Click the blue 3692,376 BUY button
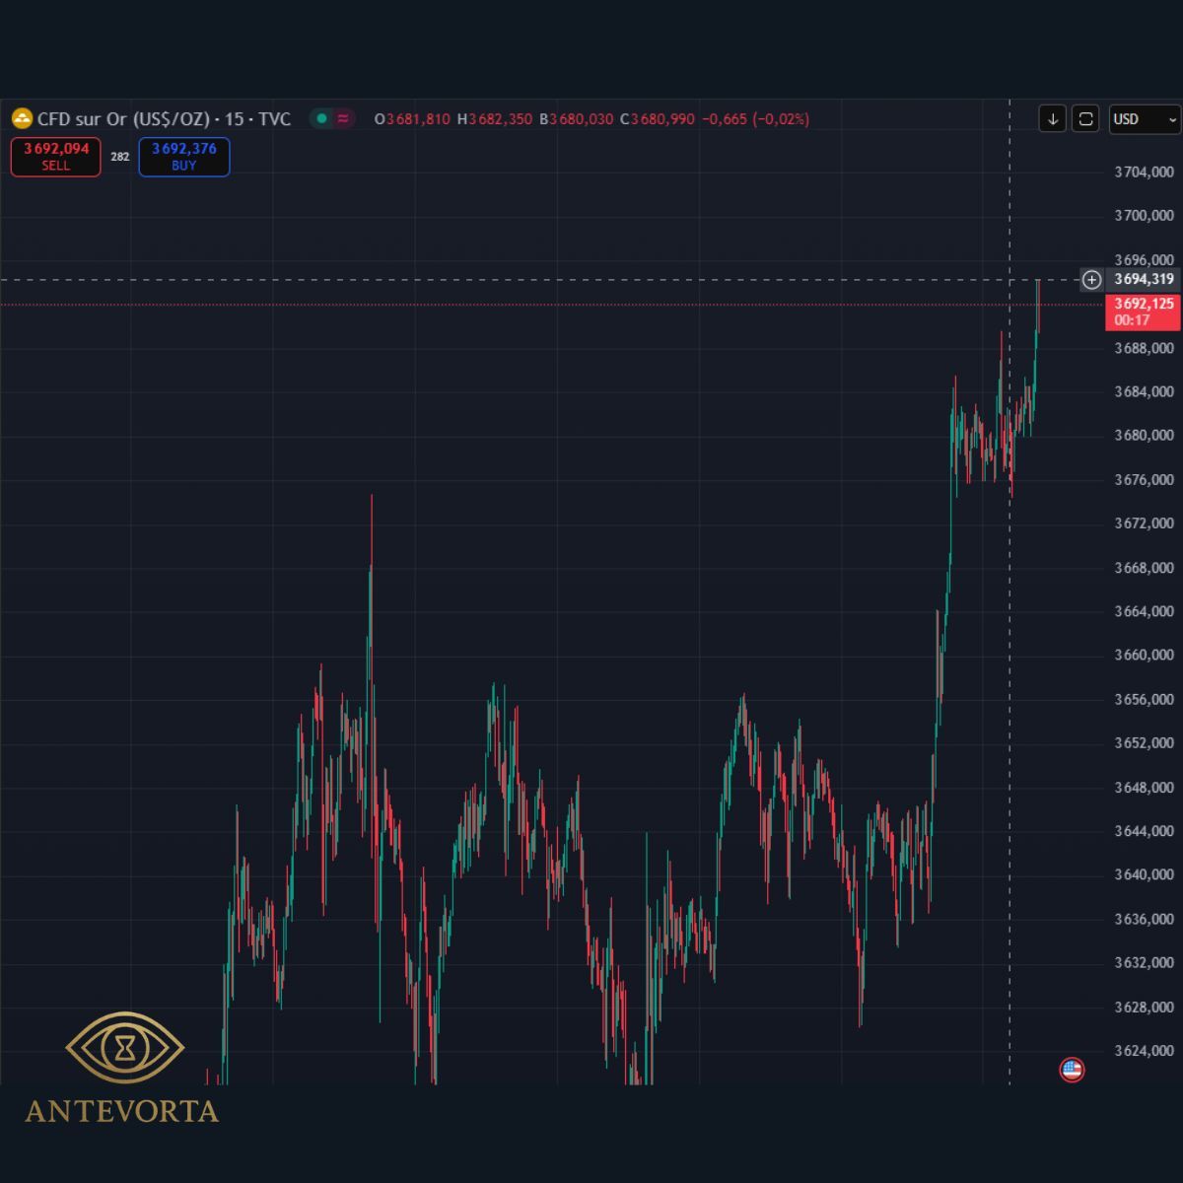The height and width of the screenshot is (1183, 1183). tap(184, 157)
